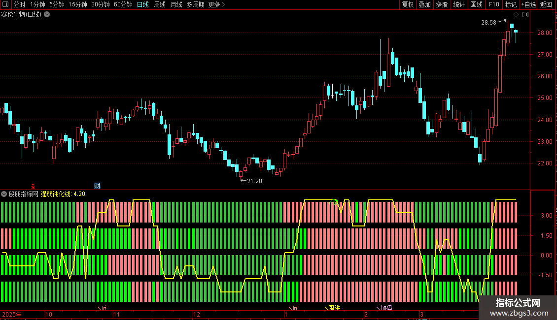The width and height of the screenshot is (557, 320).
Task: Click the 赛伦生物(日线) stock title
Action: (x=21, y=15)
